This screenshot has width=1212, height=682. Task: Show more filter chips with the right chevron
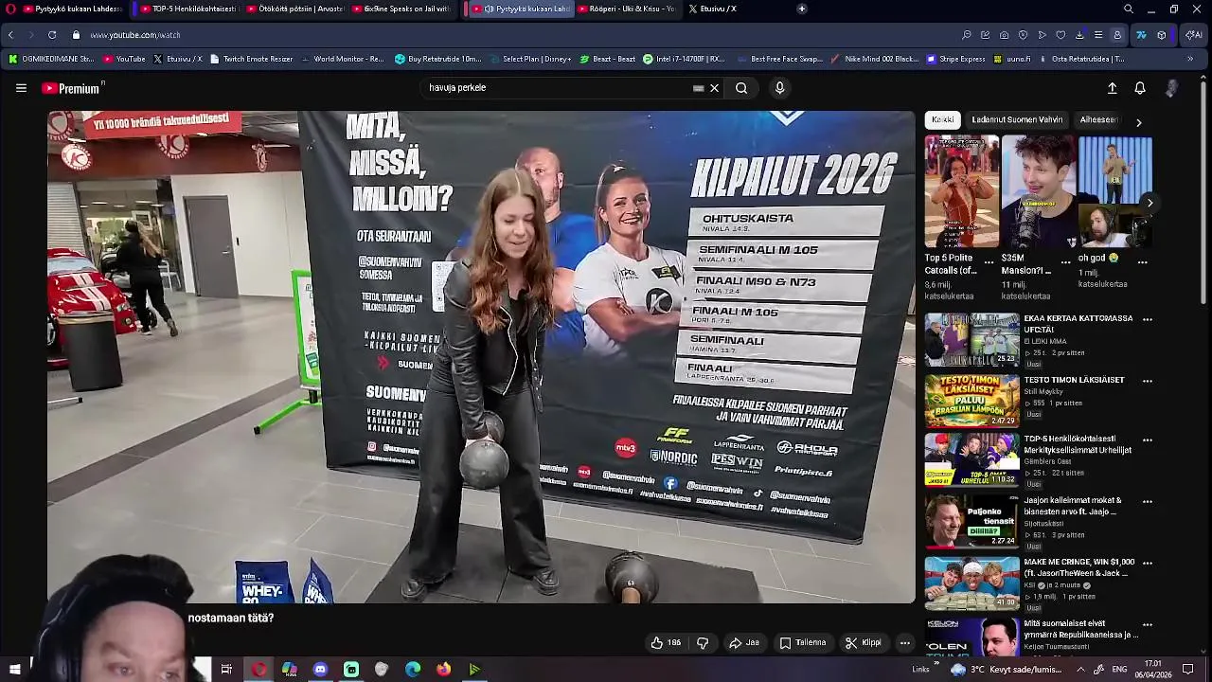[1138, 122]
